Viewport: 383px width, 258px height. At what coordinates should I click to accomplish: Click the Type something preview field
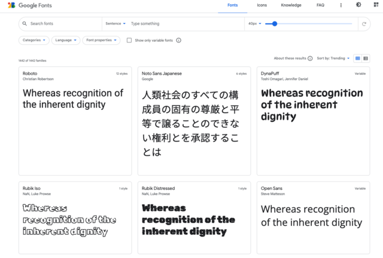pos(186,24)
